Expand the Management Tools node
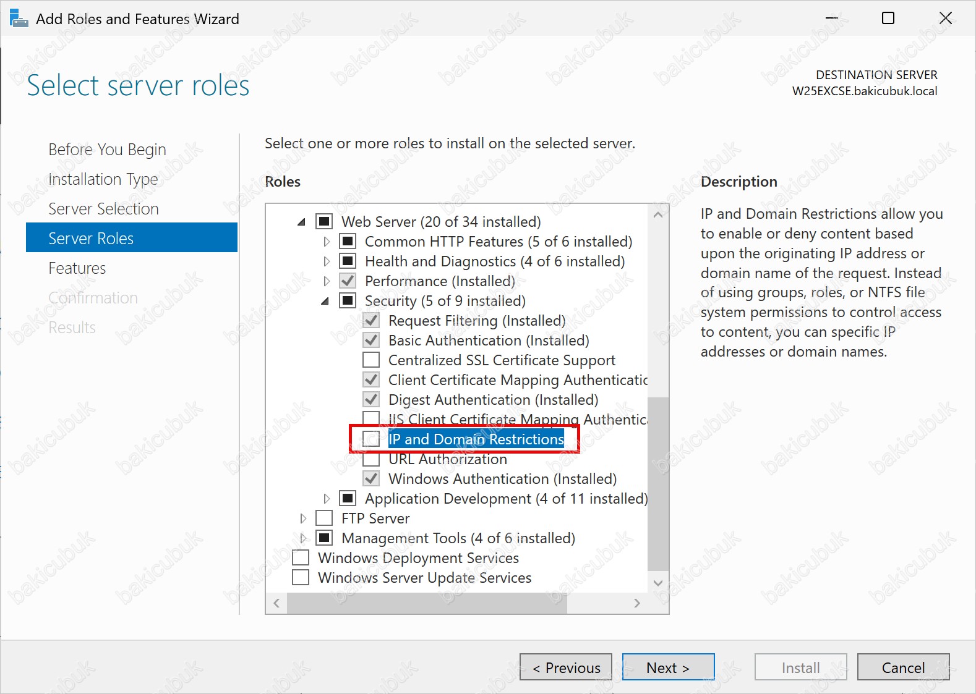 coord(303,538)
